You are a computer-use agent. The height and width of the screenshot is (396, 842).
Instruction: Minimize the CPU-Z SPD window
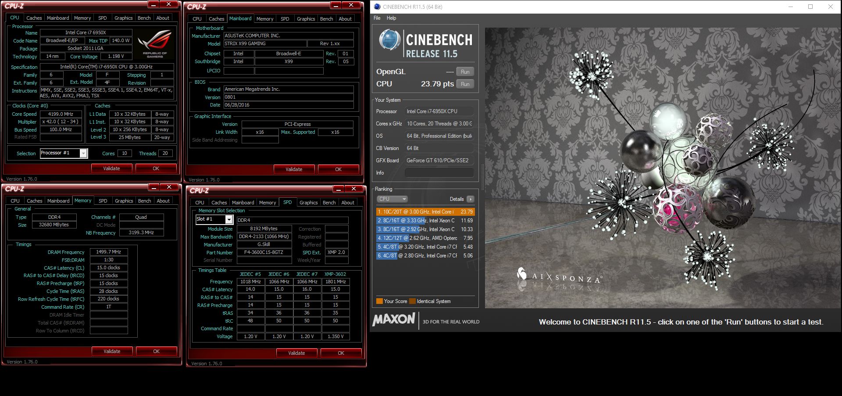pyautogui.click(x=338, y=189)
